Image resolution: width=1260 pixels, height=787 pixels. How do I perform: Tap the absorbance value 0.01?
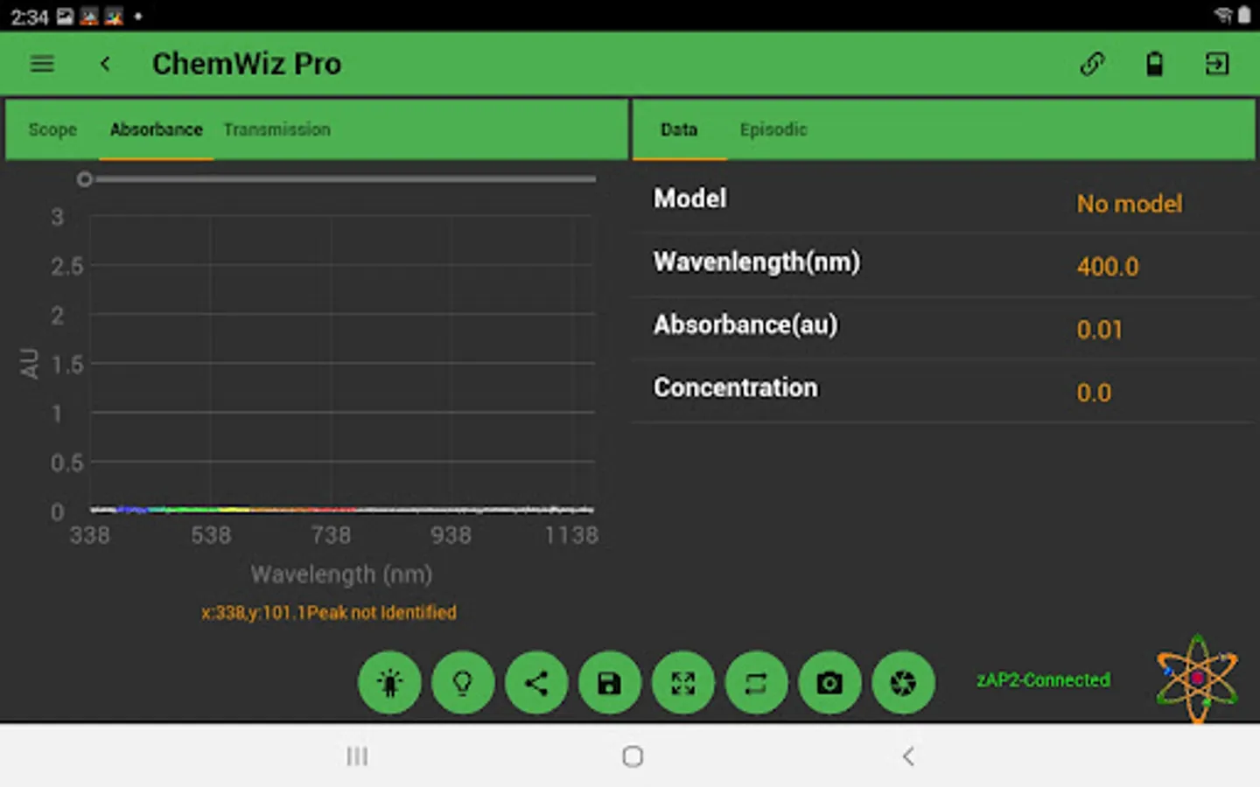click(x=1099, y=330)
